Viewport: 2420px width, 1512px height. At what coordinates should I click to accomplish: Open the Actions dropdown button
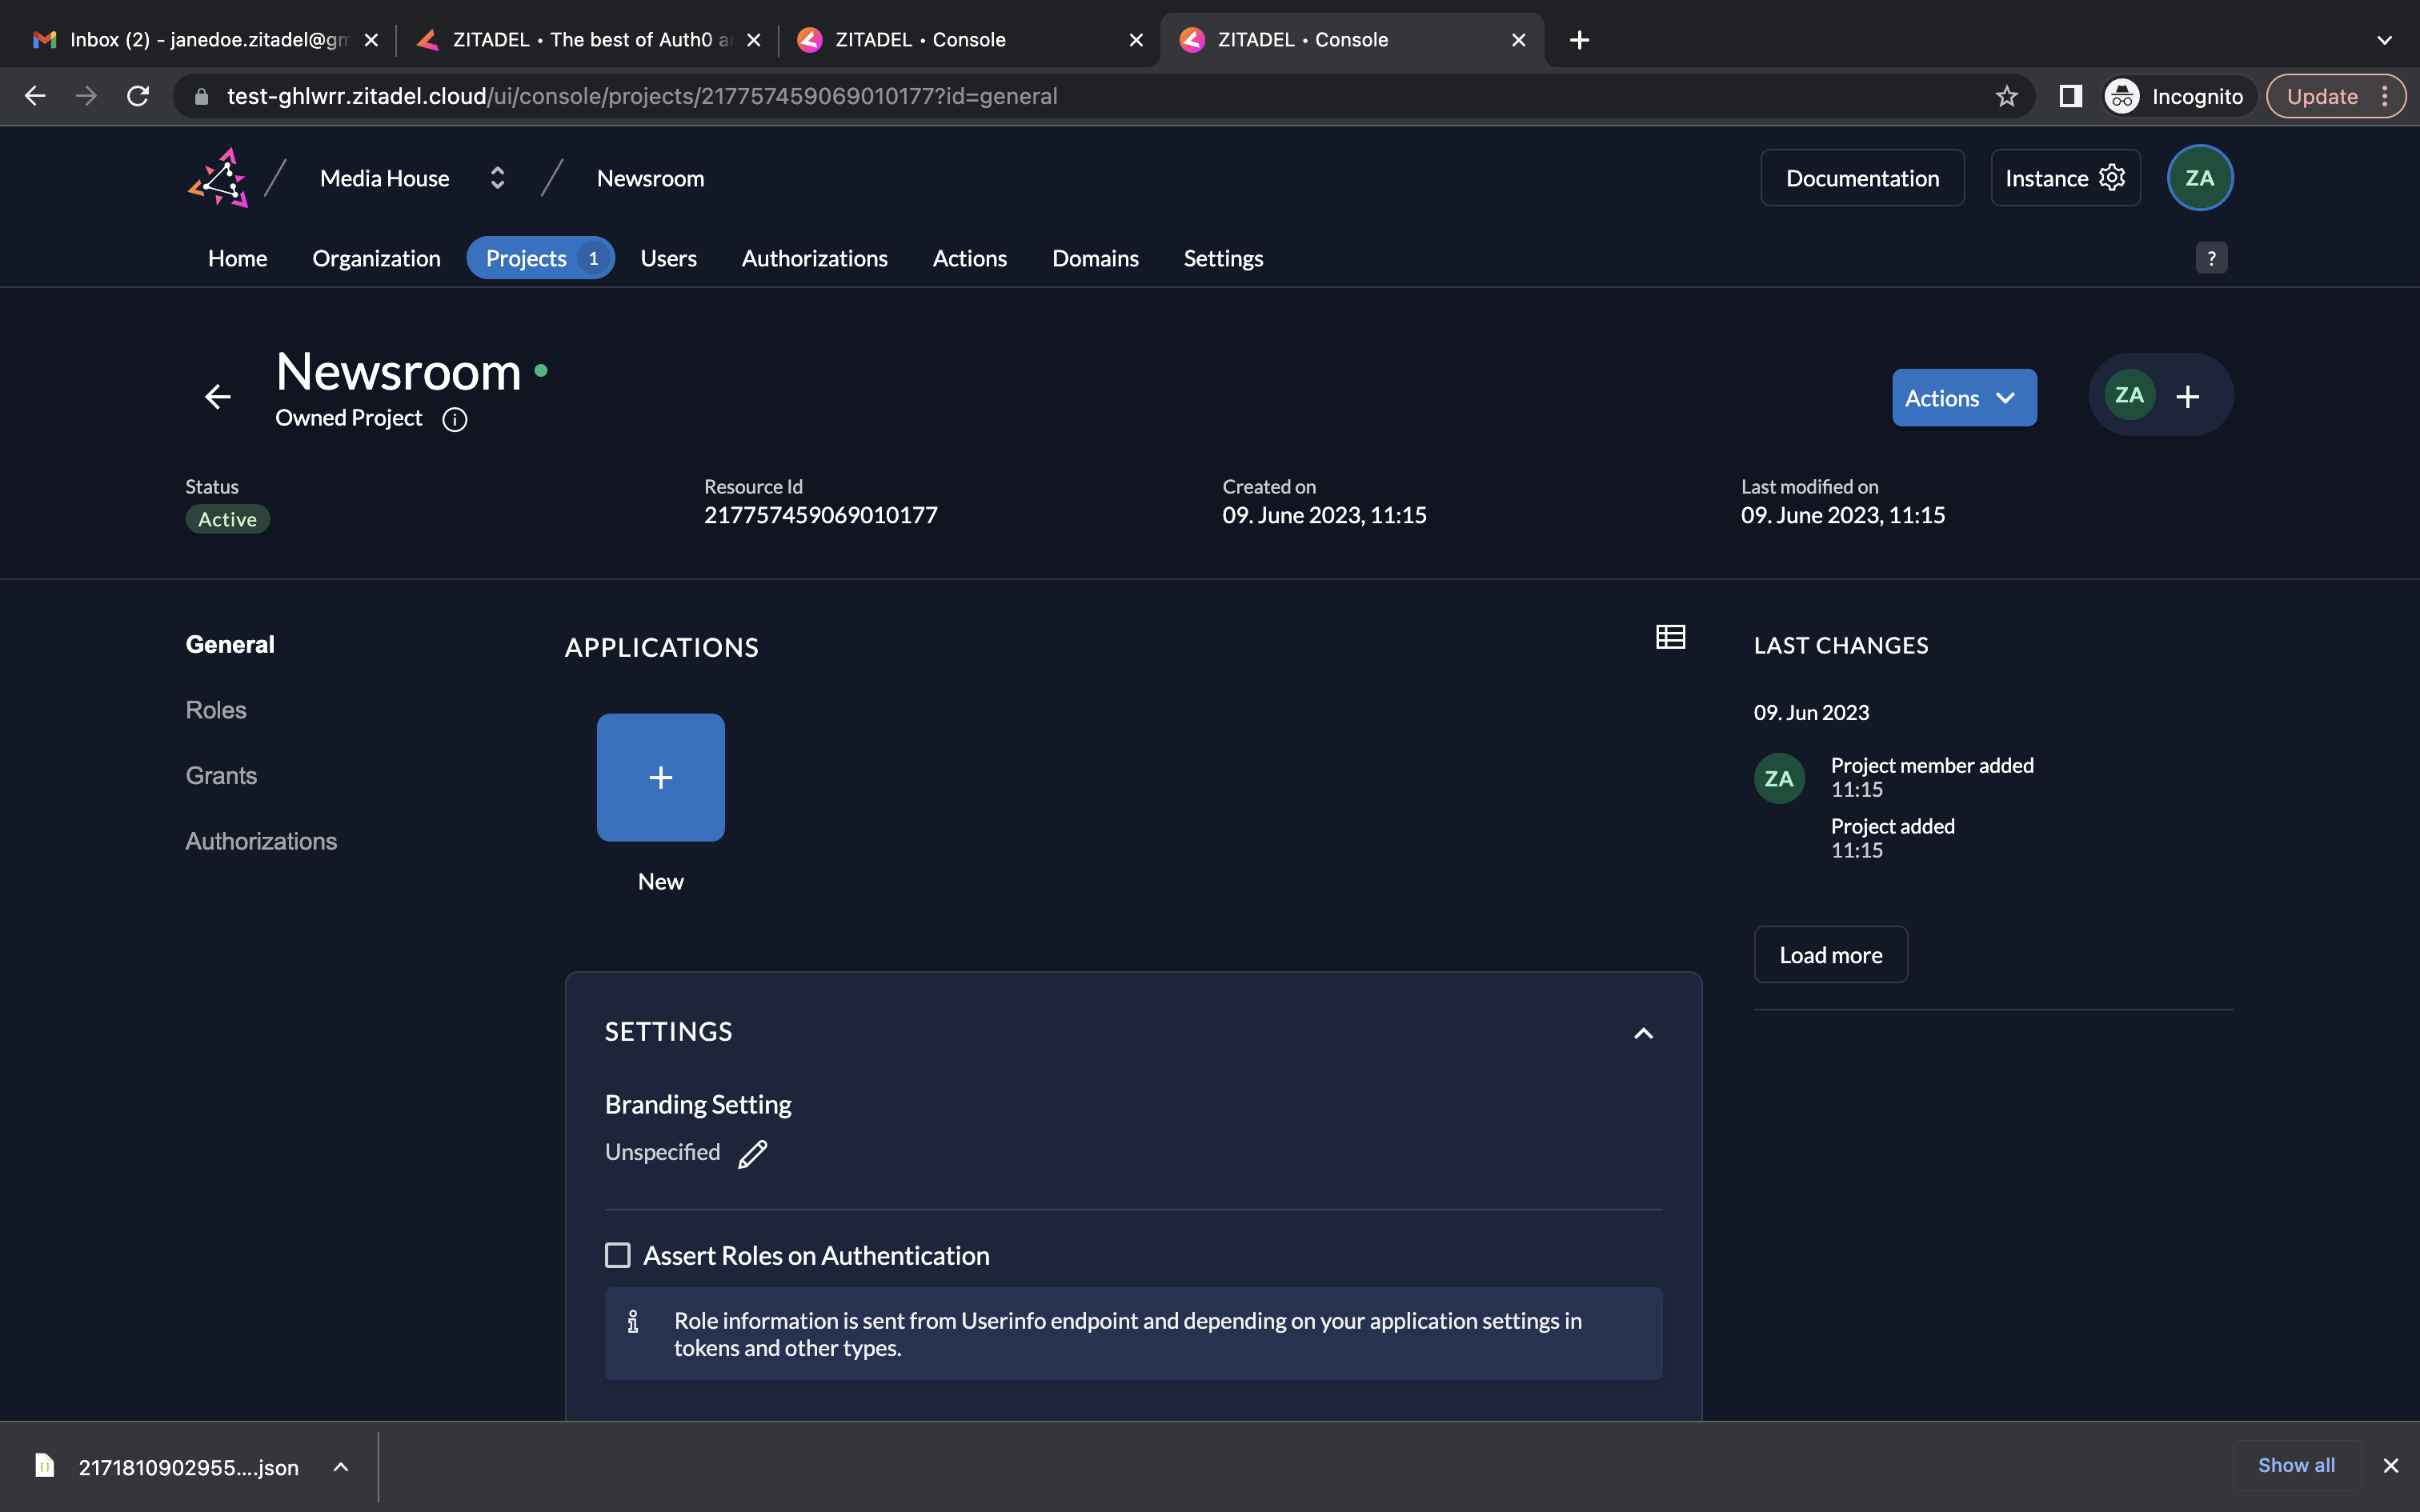click(1963, 398)
